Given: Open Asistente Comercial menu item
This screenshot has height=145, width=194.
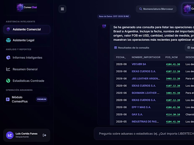Looking at the screenshot, I should click(27, 29).
